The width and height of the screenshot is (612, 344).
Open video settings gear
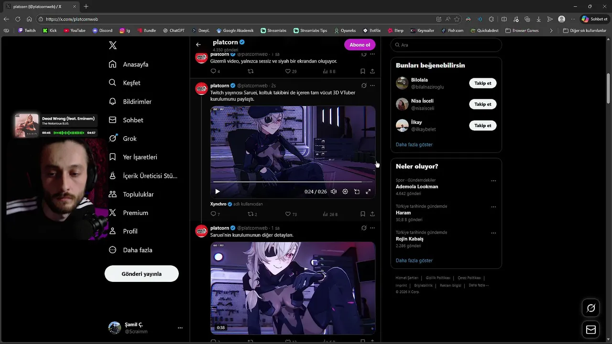tap(345, 192)
